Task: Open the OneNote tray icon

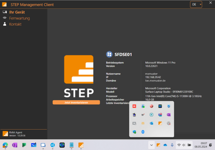Action: pyautogui.click(x=169, y=115)
